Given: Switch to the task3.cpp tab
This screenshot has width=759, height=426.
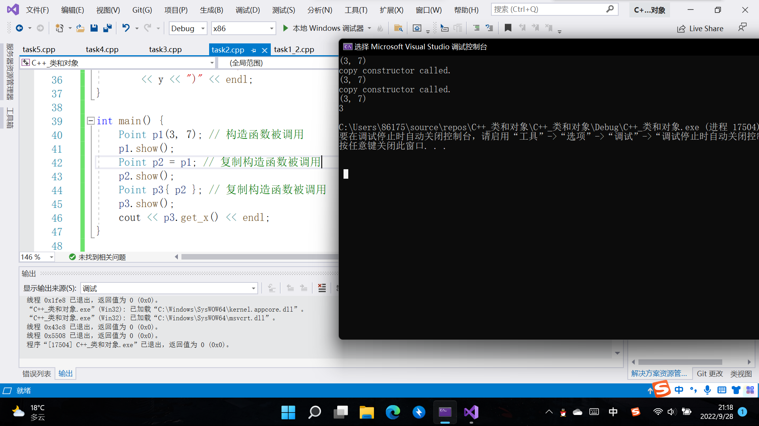Looking at the screenshot, I should [165, 50].
